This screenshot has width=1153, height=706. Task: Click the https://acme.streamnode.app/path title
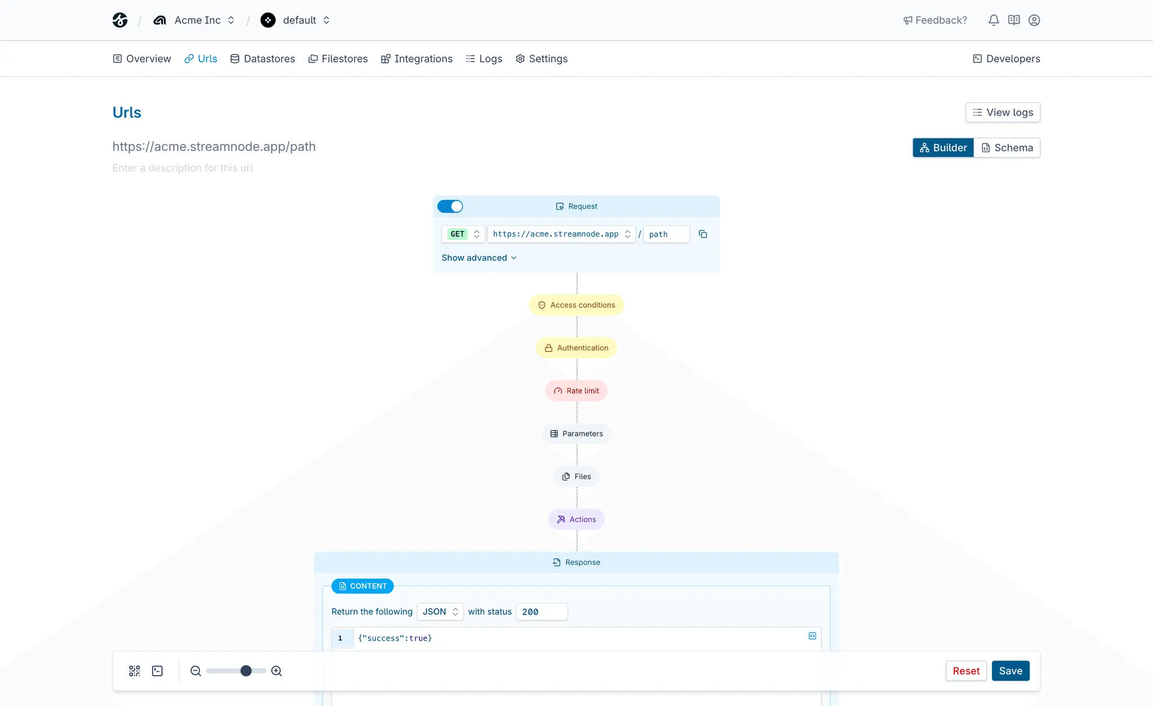[x=214, y=147]
